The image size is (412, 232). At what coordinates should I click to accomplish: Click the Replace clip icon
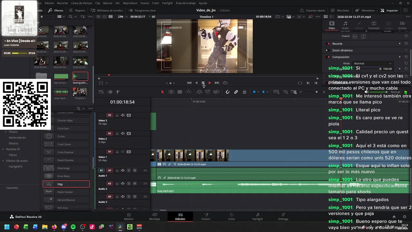[x=216, y=92]
